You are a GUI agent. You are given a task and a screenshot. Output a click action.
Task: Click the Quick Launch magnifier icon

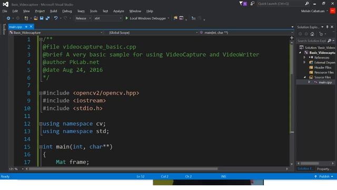pyautogui.click(x=307, y=4)
